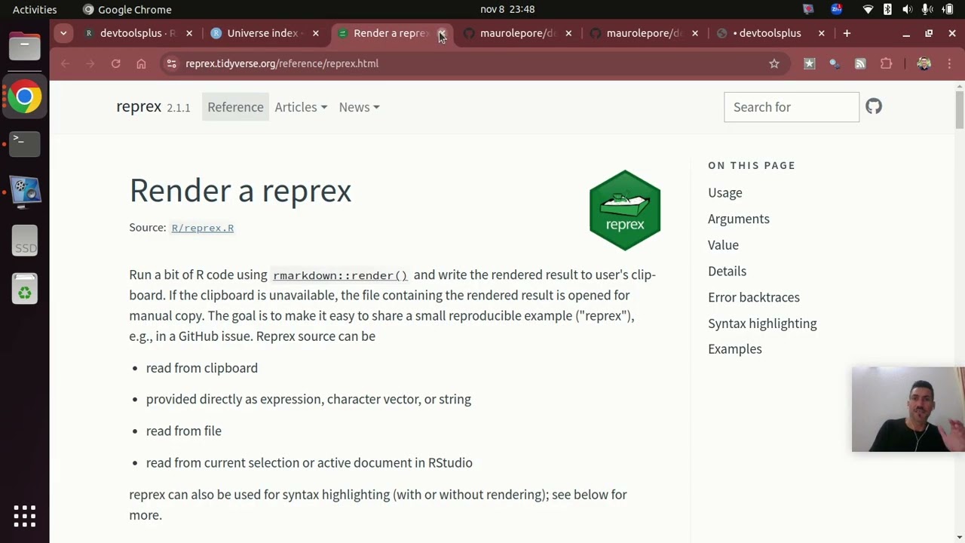
Task: Bookmark this page with the star icon
Action: pos(774,63)
